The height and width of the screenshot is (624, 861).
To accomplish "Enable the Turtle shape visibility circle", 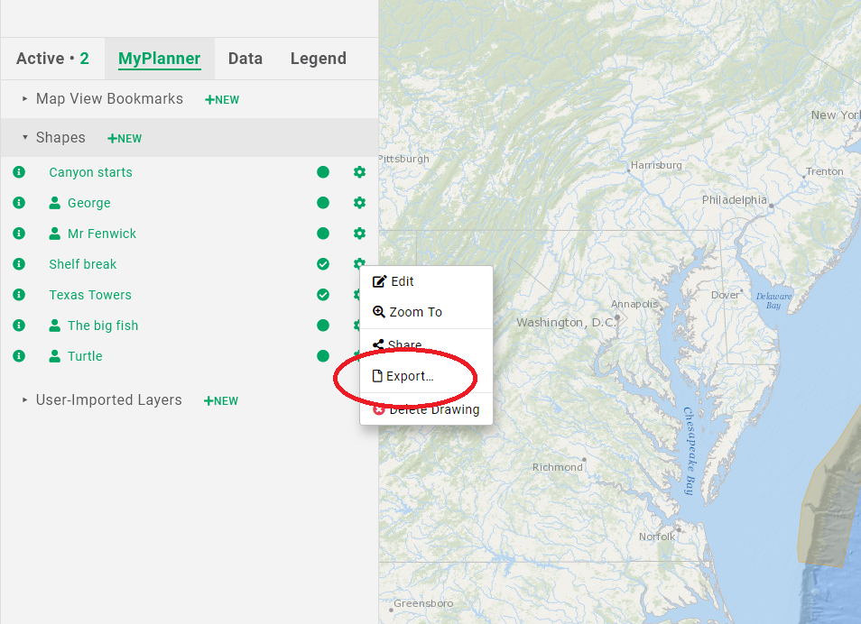I will pos(323,356).
